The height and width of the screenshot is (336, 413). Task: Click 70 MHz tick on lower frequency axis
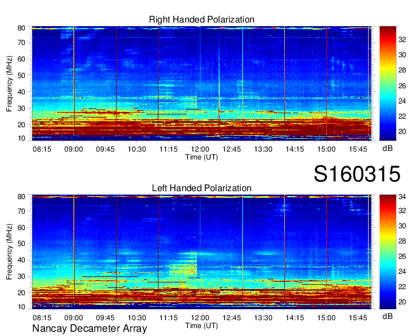[21, 211]
